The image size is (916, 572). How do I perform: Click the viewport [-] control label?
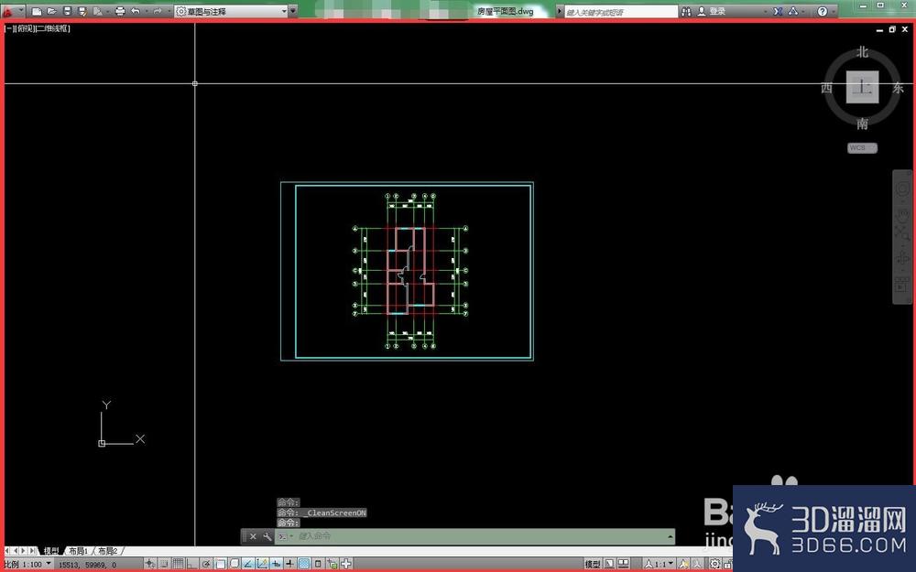8,28
